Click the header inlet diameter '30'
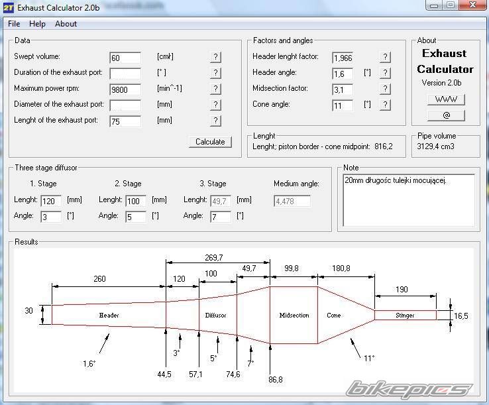The height and width of the screenshot is (405, 489). pos(28,311)
